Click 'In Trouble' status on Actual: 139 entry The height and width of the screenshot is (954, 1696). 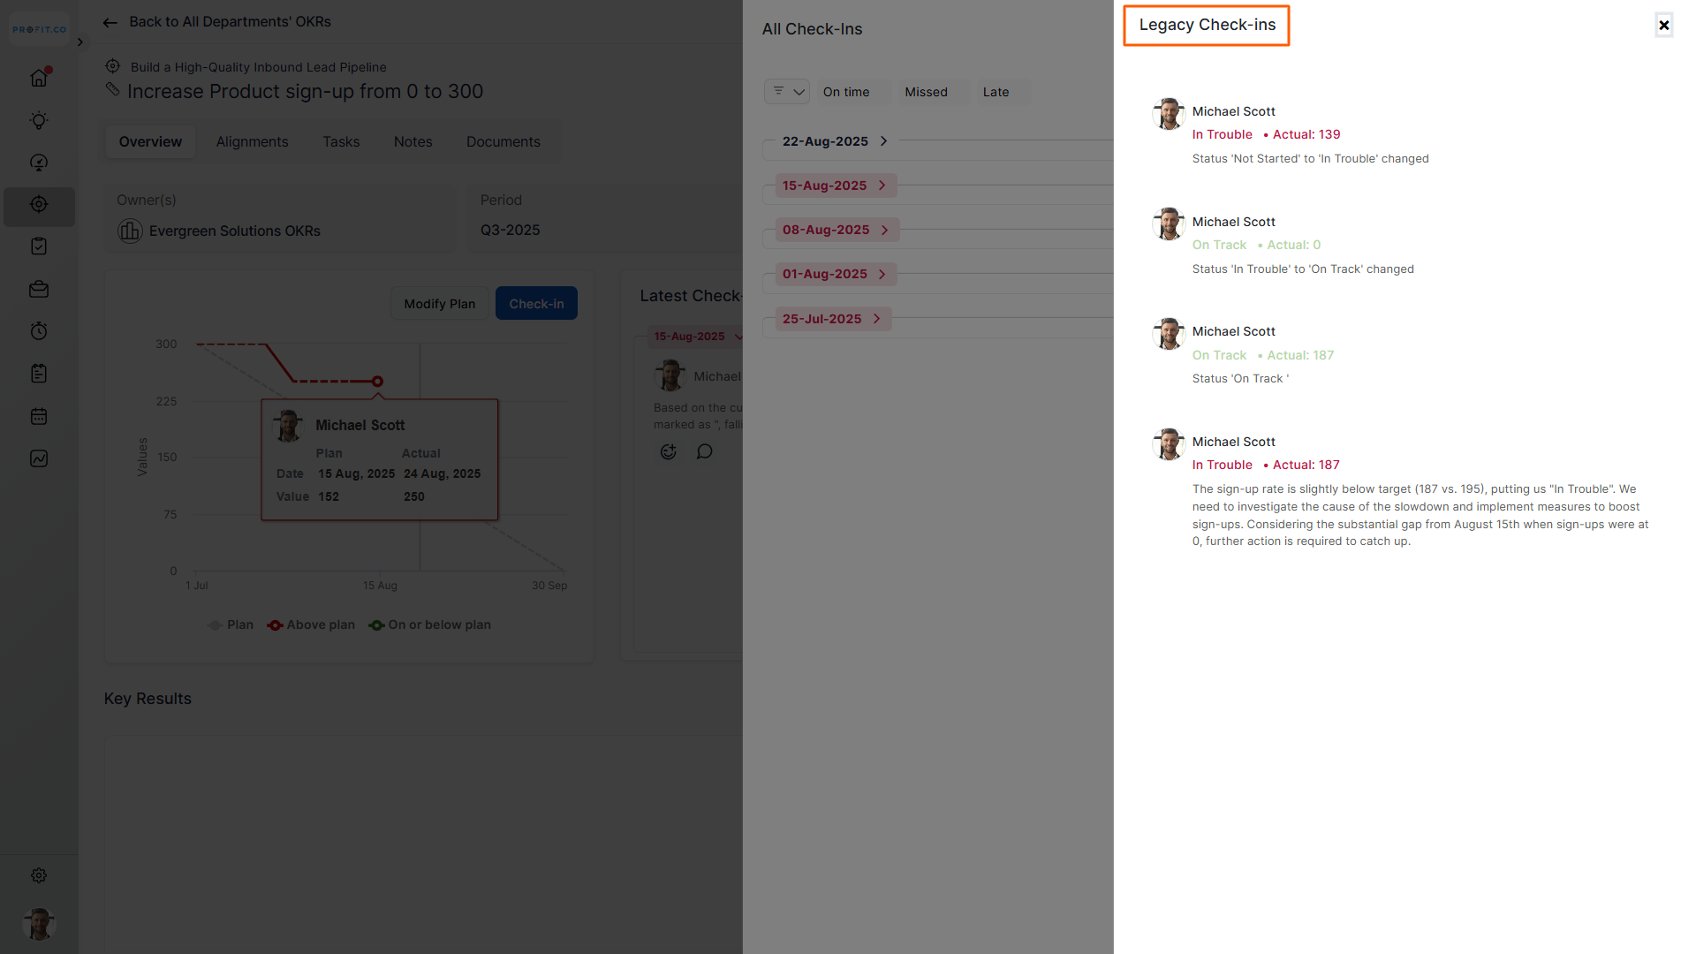1222,135
